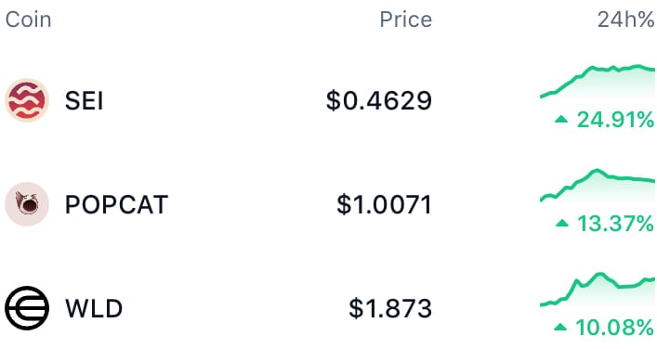Click the 24.91% change value
Image resolution: width=657 pixels, height=349 pixels.
point(615,120)
